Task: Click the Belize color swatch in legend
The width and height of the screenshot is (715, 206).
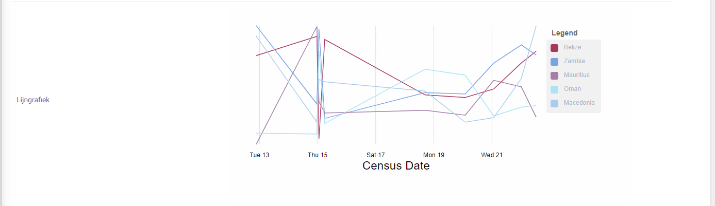Action: [x=555, y=48]
